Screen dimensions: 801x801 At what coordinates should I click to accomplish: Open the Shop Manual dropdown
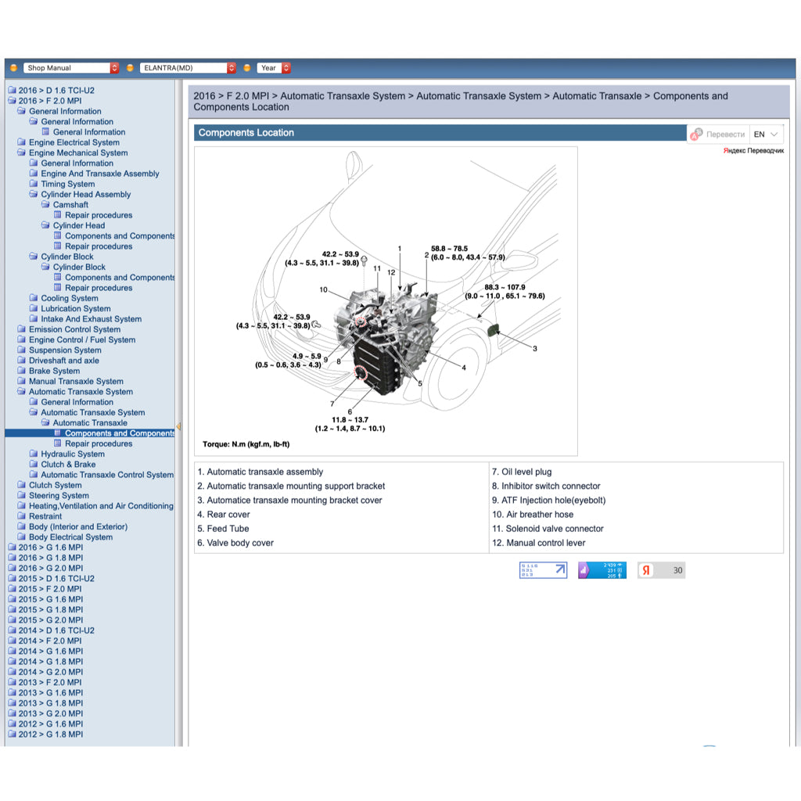[x=71, y=68]
